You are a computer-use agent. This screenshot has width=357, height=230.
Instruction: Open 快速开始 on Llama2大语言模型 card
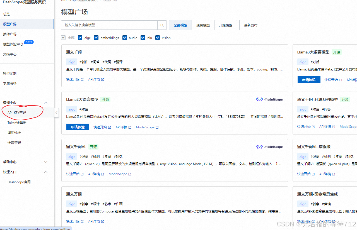pyautogui.click(x=102, y=127)
